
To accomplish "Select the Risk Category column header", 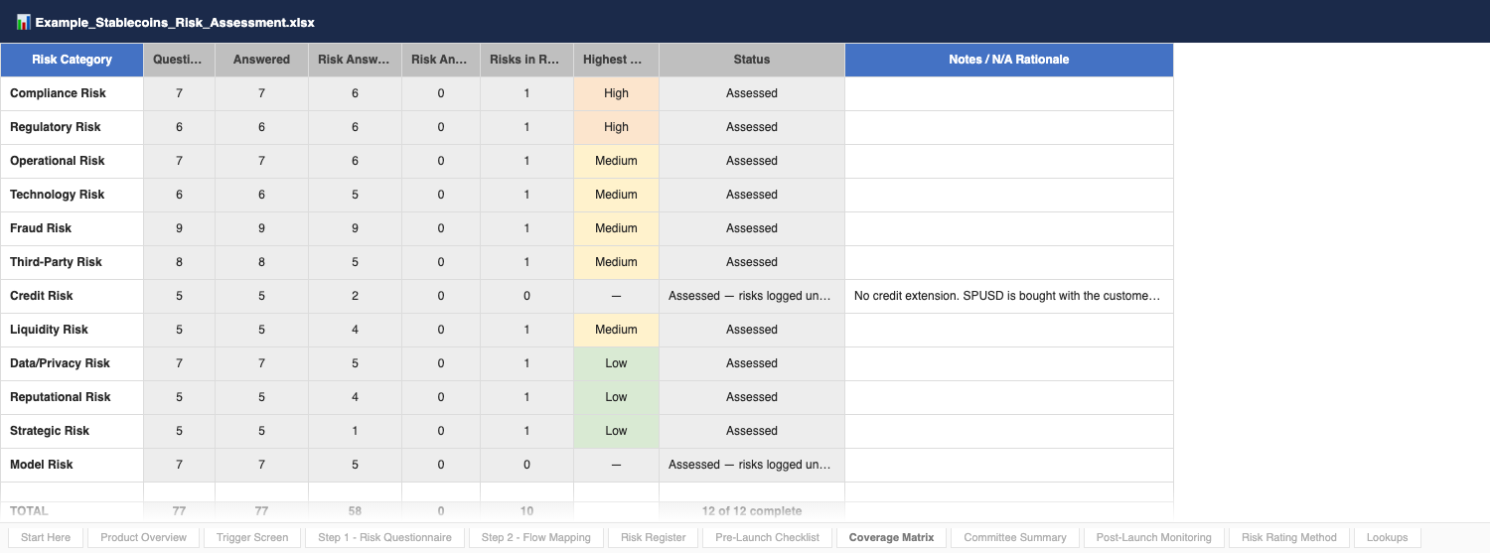I will pyautogui.click(x=73, y=60).
